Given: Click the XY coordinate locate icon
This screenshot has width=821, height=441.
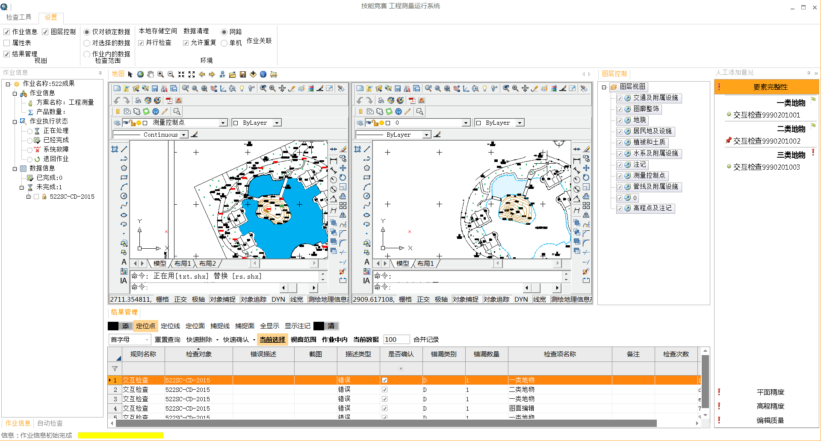Looking at the screenshot, I should coord(222,74).
